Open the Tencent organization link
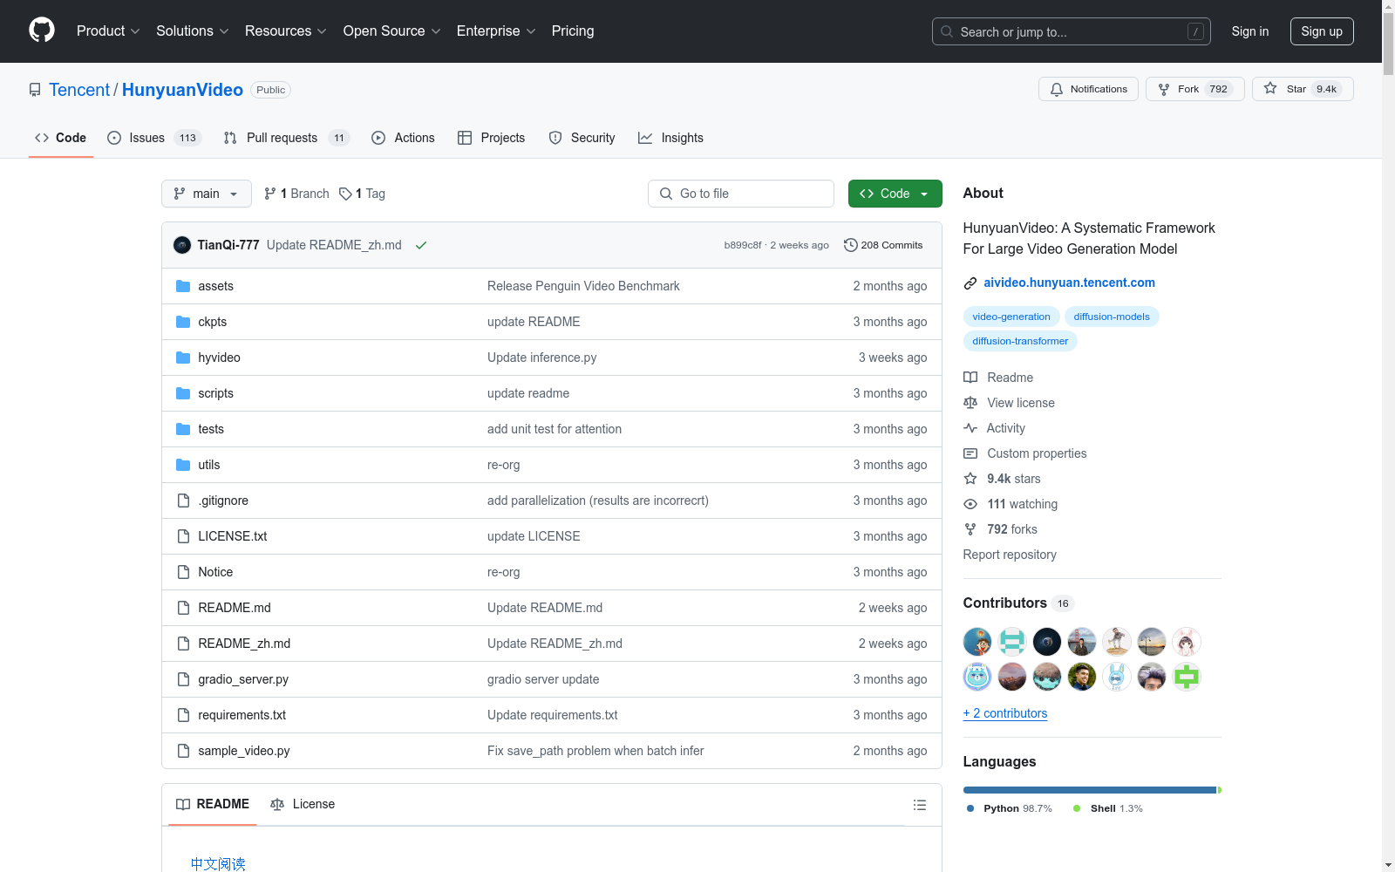The image size is (1395, 872). [79, 90]
